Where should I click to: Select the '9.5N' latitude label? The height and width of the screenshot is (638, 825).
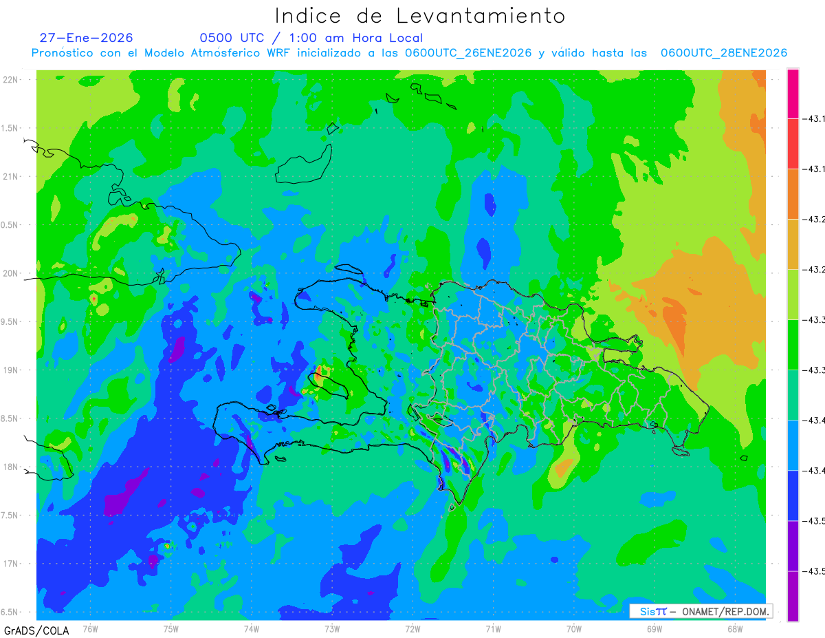(10, 321)
